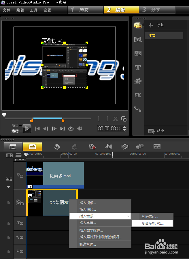Switch to Timeline view

[x=32, y=147]
